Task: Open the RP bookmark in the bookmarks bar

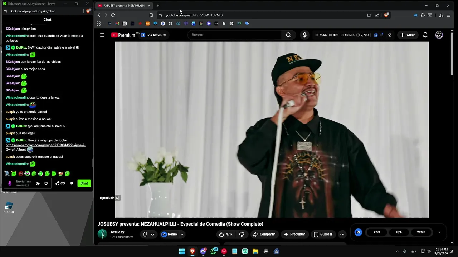Action: [239, 24]
